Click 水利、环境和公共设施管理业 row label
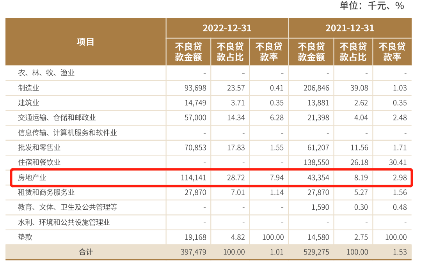The width and height of the screenshot is (421, 265). point(64,223)
